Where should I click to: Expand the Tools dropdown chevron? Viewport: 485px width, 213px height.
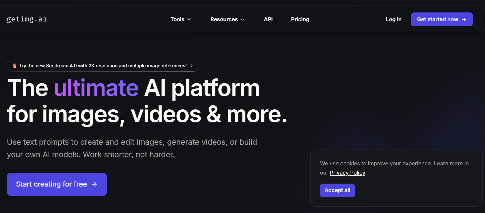click(x=189, y=20)
